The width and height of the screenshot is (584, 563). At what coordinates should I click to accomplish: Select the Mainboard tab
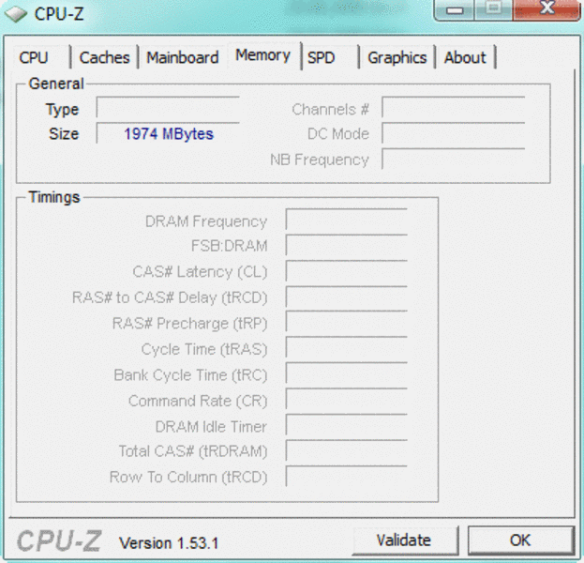click(183, 57)
